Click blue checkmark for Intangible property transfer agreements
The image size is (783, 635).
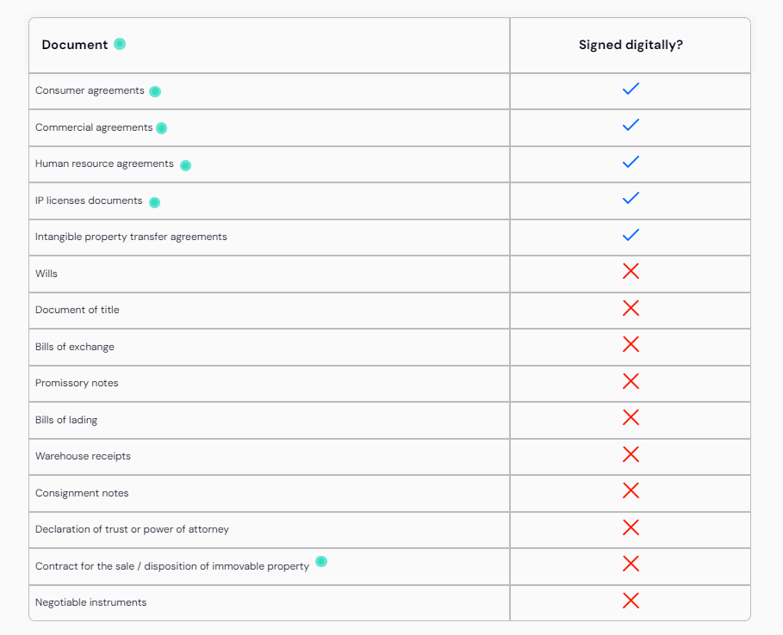tap(631, 235)
